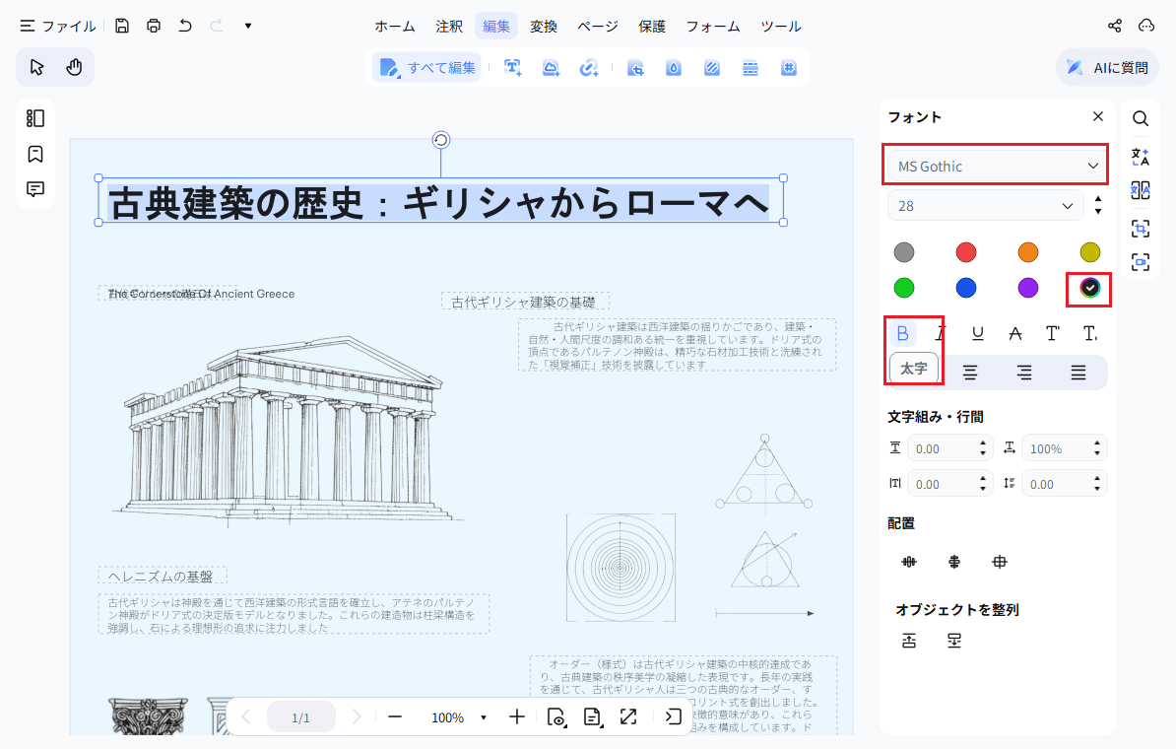
Task: Click the save document icon
Action: click(121, 27)
